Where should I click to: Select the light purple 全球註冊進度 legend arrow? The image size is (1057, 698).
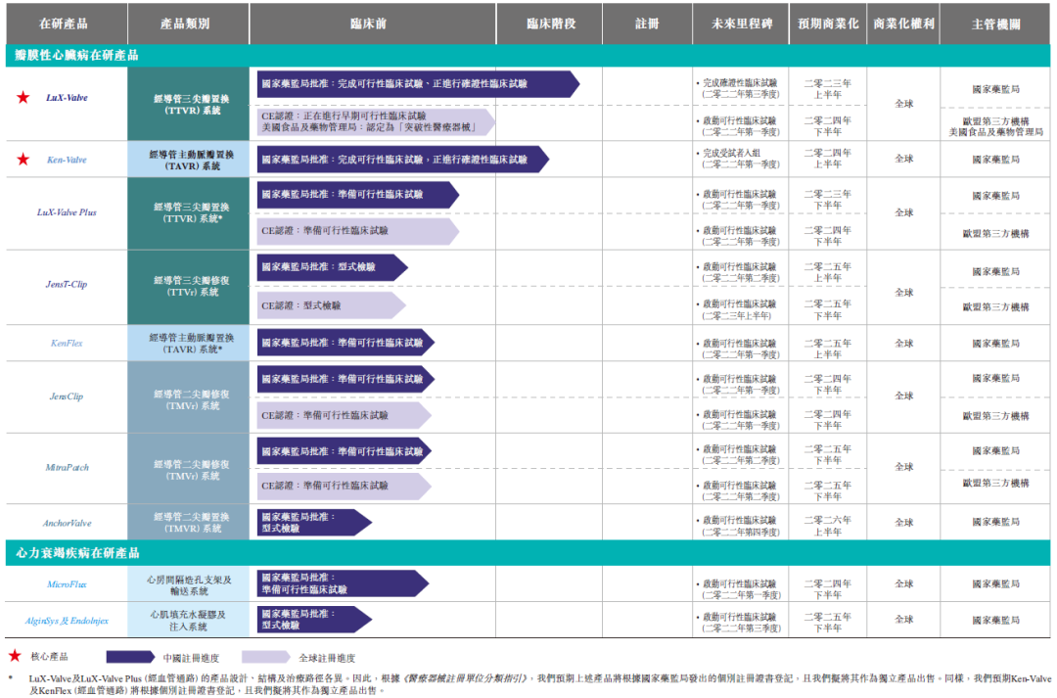click(x=266, y=657)
